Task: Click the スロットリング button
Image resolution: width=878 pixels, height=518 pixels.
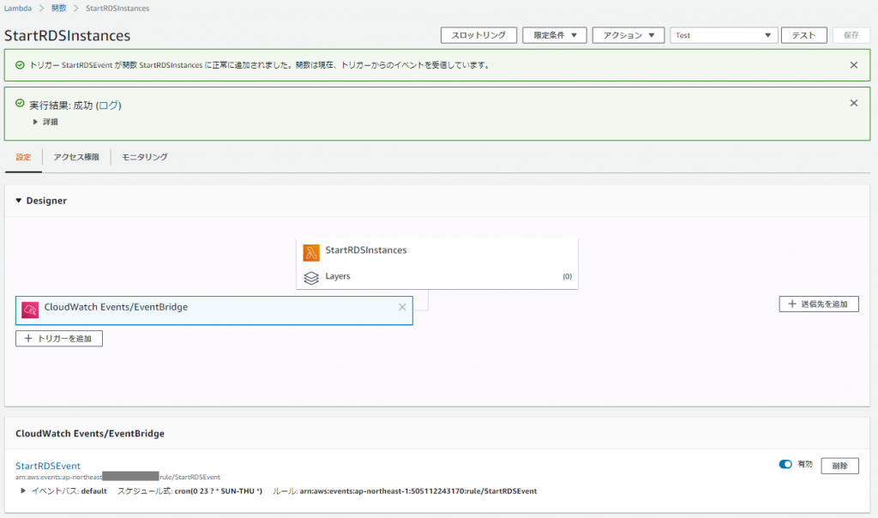Action: coord(478,35)
